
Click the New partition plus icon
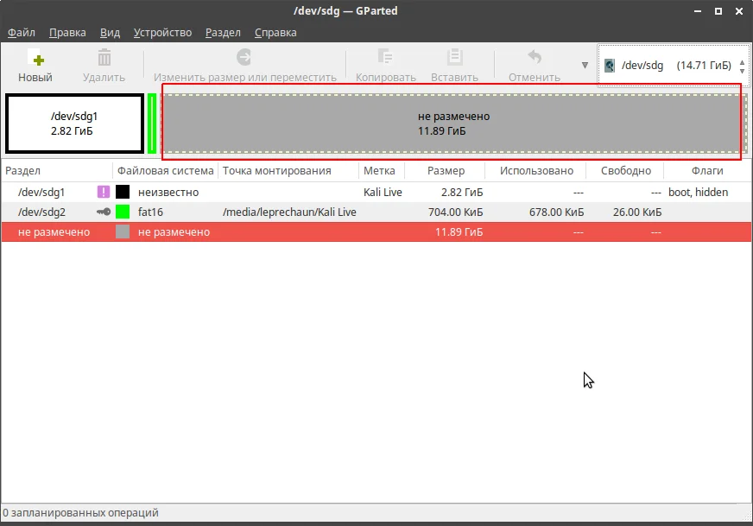35,58
